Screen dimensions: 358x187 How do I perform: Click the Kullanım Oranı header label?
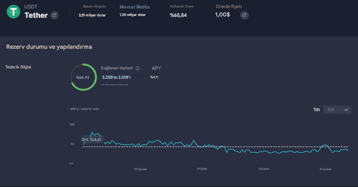[x=182, y=7]
